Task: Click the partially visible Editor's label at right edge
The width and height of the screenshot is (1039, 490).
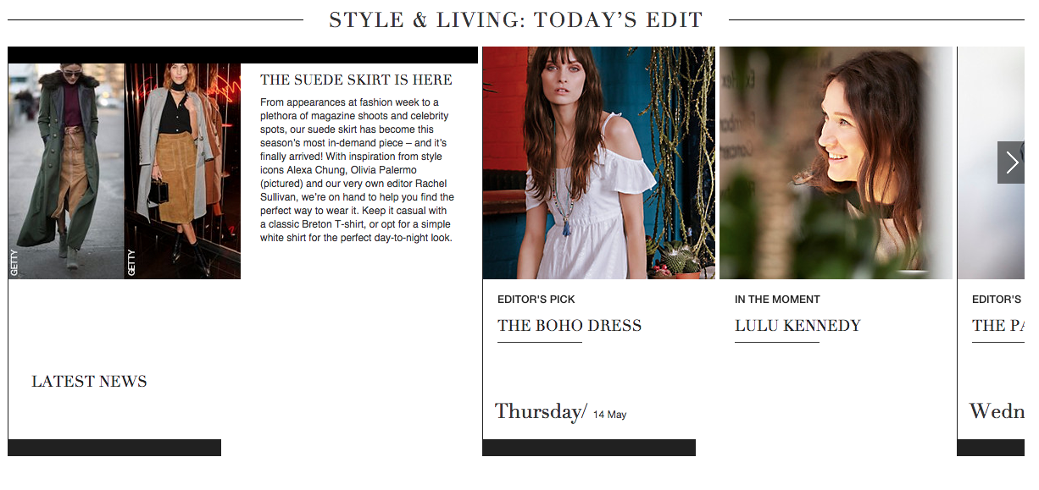Action: click(997, 300)
